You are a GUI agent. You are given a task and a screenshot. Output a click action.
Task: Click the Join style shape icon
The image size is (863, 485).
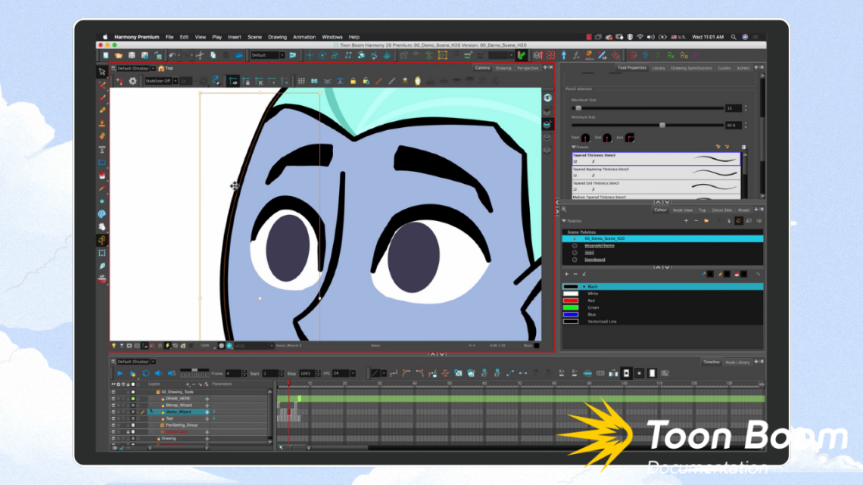(x=630, y=138)
